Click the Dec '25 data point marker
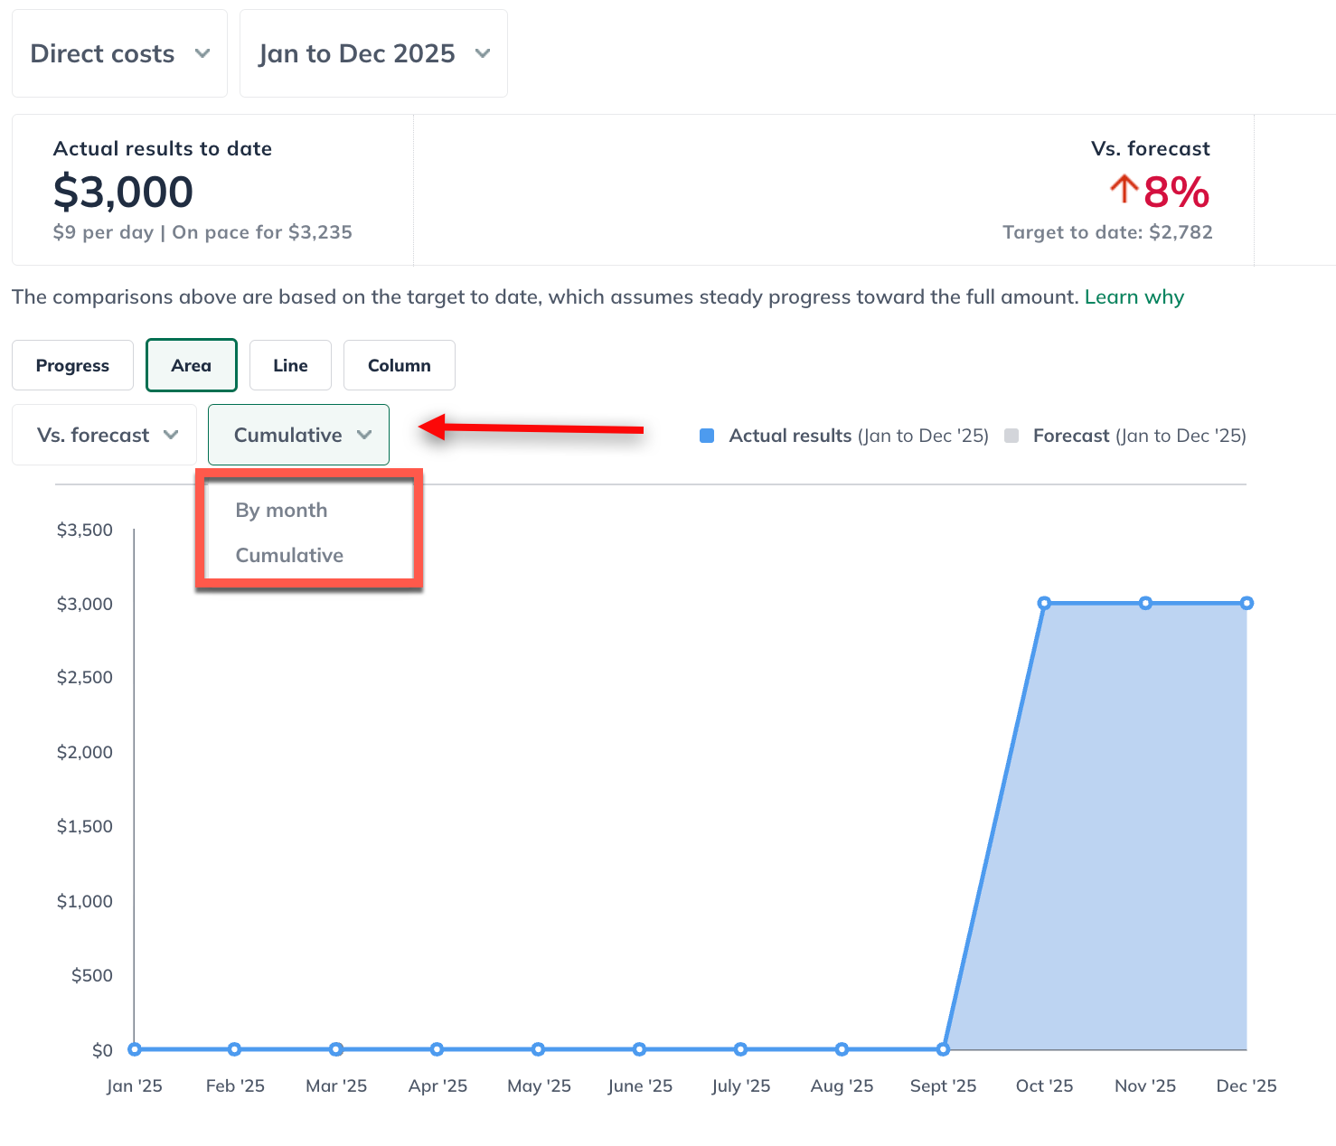This screenshot has height=1146, width=1336. click(x=1247, y=604)
